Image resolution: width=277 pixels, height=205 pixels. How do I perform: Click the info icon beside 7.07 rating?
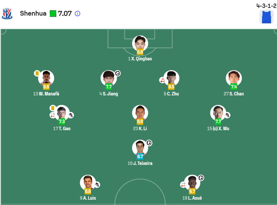[x=78, y=14]
